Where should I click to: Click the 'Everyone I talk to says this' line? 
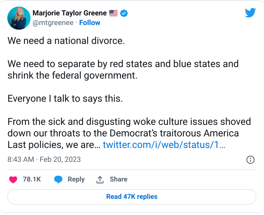65,99
